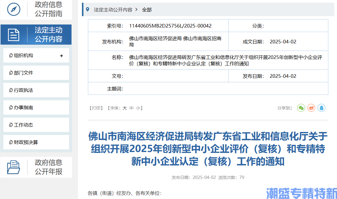
Task: Click the document icon beside 法定主动公开内容
Action: 13,35
